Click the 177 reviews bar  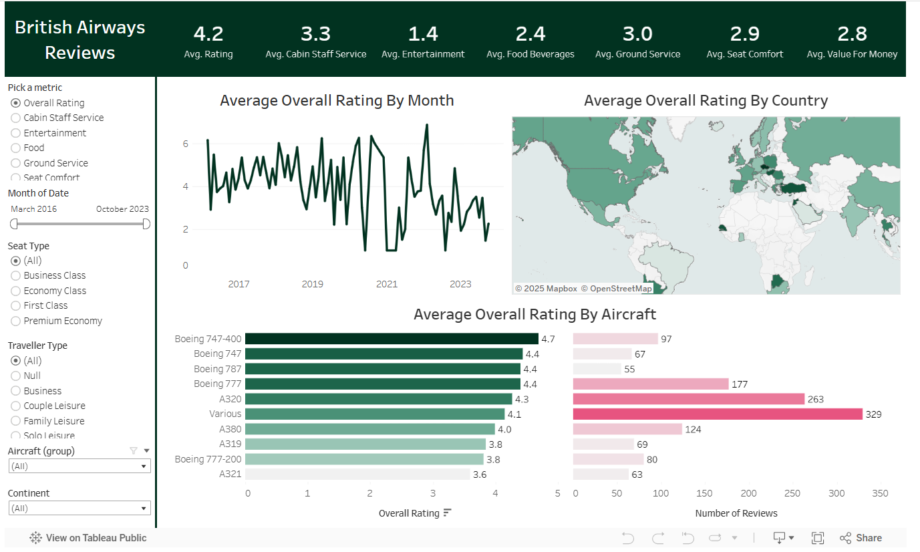[x=651, y=384]
